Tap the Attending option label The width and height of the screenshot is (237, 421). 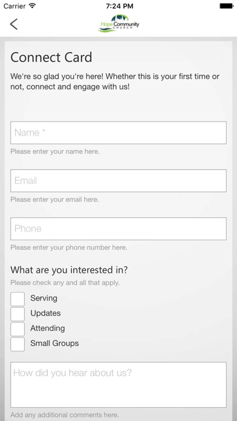48,328
